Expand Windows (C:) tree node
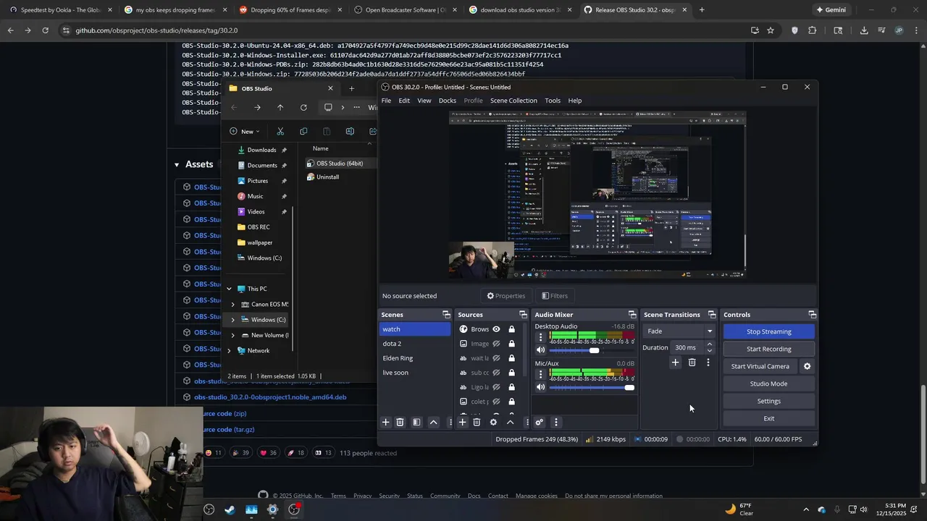 pyautogui.click(x=232, y=320)
